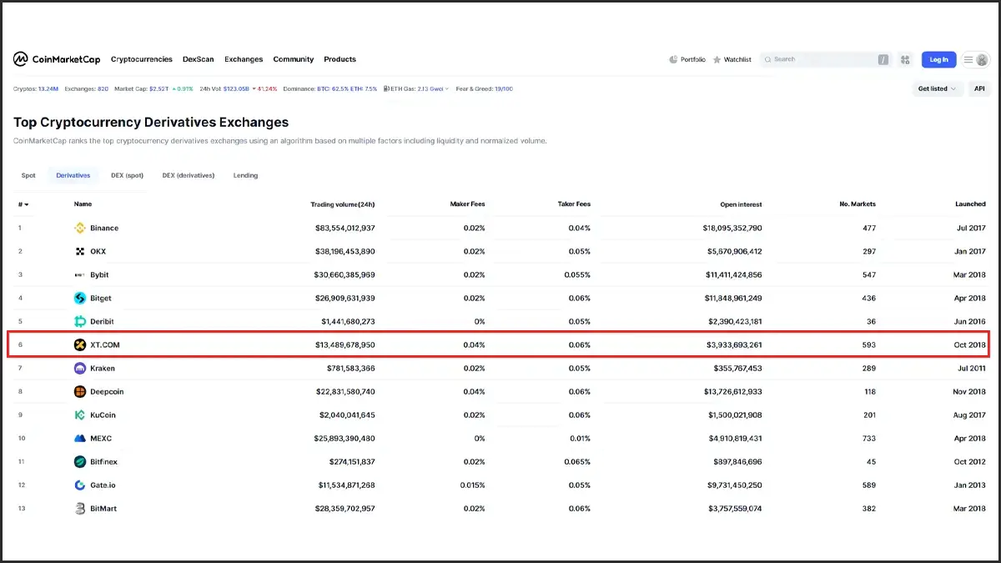Viewport: 1001px width, 563px height.
Task: Click the Bybit logo icon
Action: coord(80,274)
